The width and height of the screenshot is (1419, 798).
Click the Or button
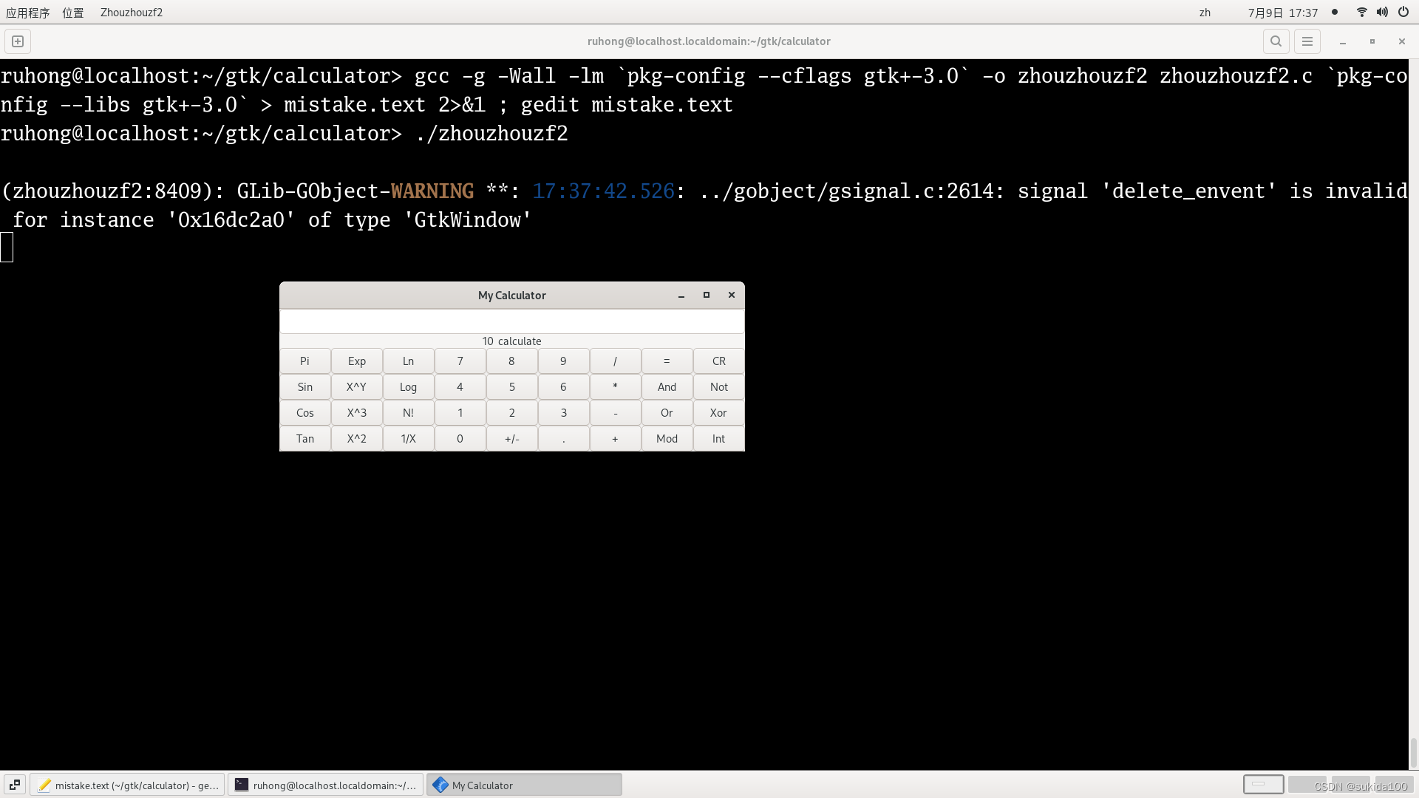tap(667, 413)
